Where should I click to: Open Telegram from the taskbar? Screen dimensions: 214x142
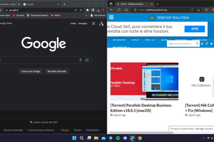111,138
